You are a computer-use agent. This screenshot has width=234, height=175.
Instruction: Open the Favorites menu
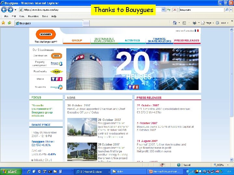33,17
